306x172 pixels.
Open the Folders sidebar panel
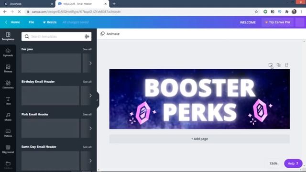(8, 165)
